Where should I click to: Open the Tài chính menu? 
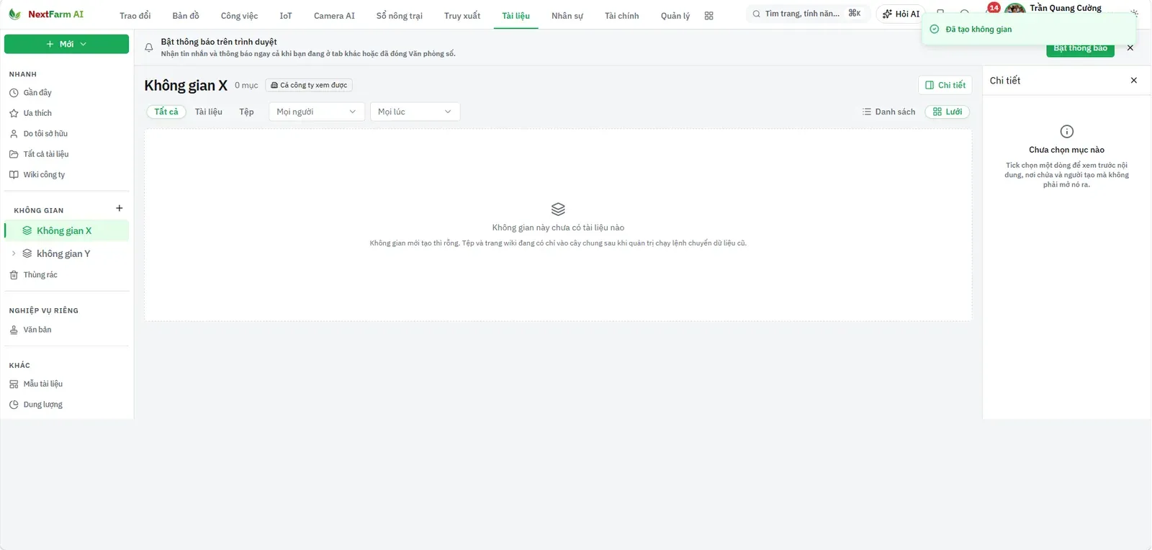(x=621, y=16)
